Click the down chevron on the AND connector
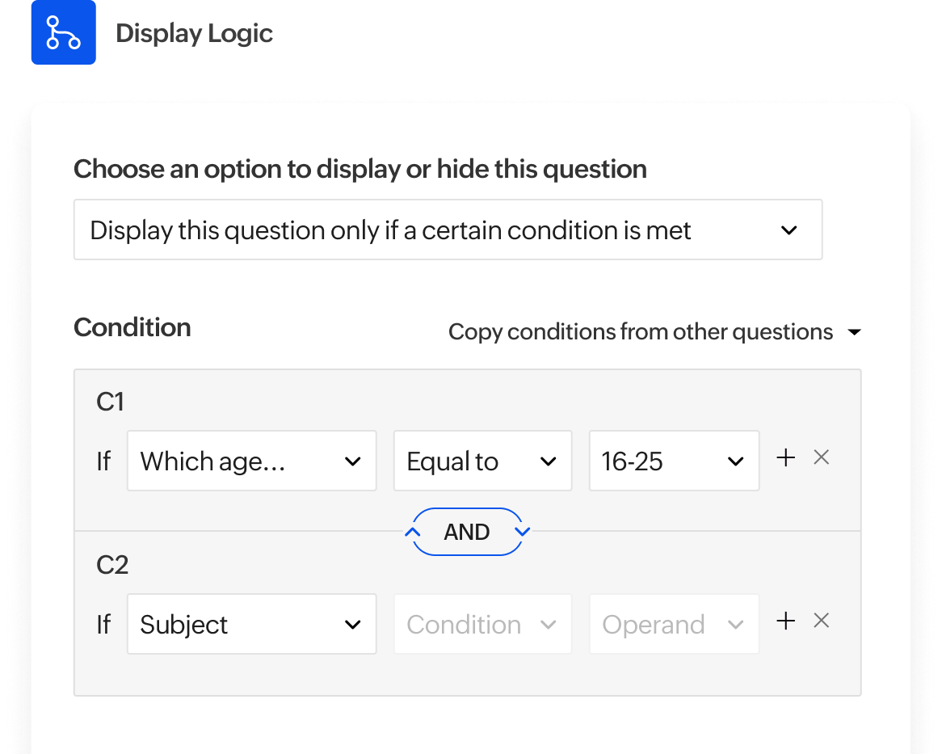 pos(523,532)
